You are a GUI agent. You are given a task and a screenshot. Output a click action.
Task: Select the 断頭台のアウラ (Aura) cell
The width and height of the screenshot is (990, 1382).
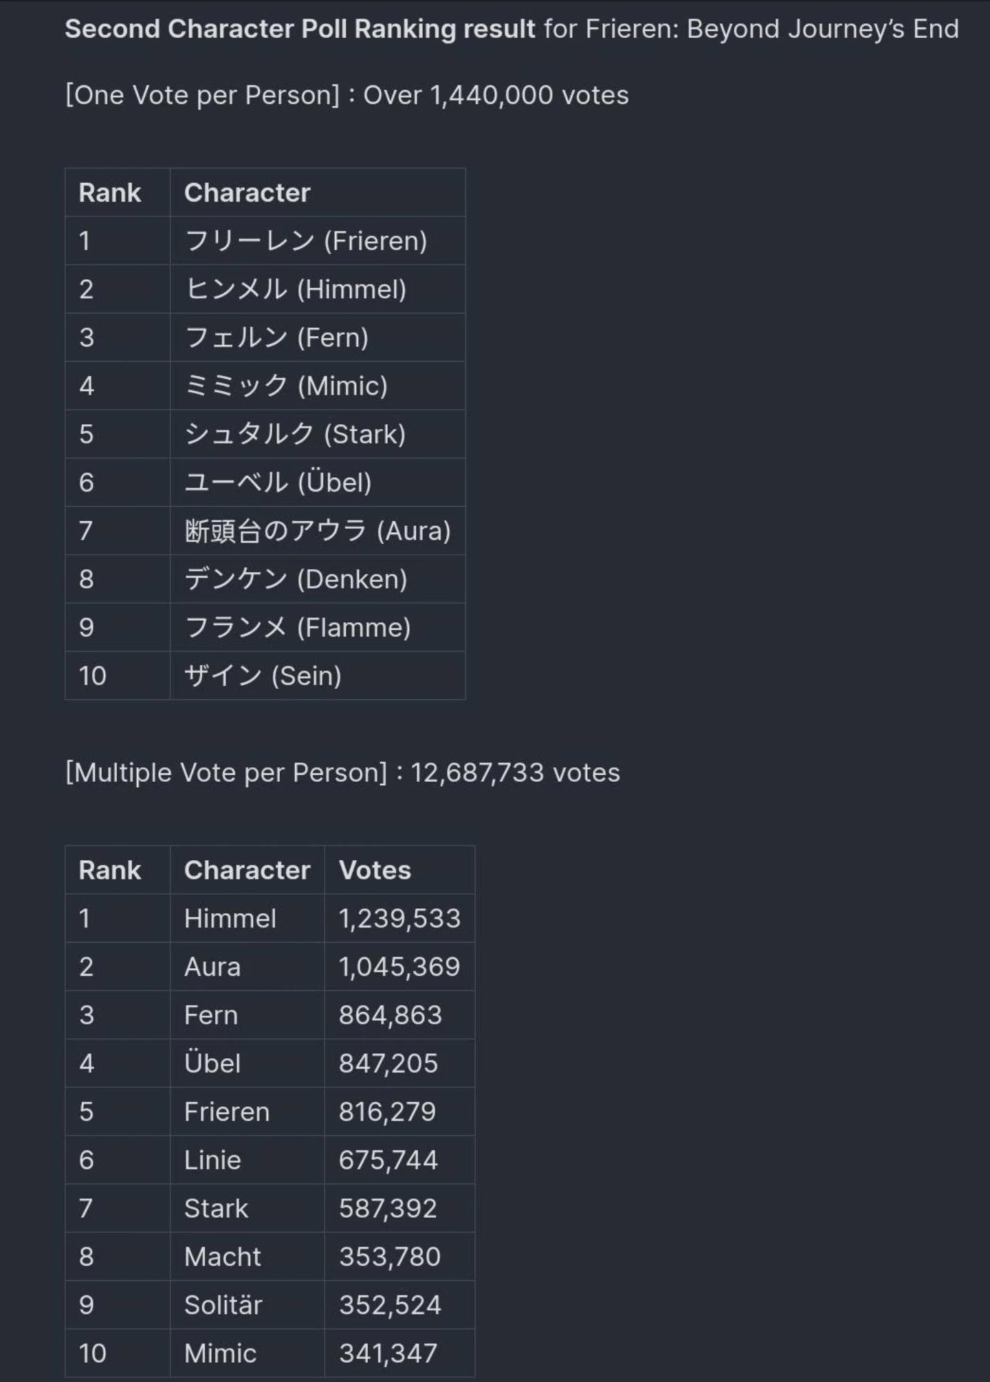click(318, 531)
